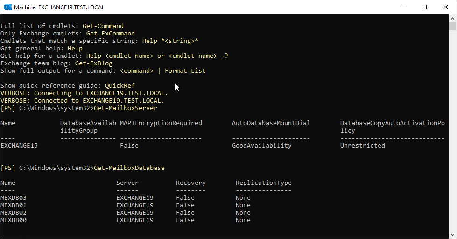Image resolution: width=457 pixels, height=239 pixels.
Task: Click the None replication value for MBXDB02
Action: coord(243,213)
